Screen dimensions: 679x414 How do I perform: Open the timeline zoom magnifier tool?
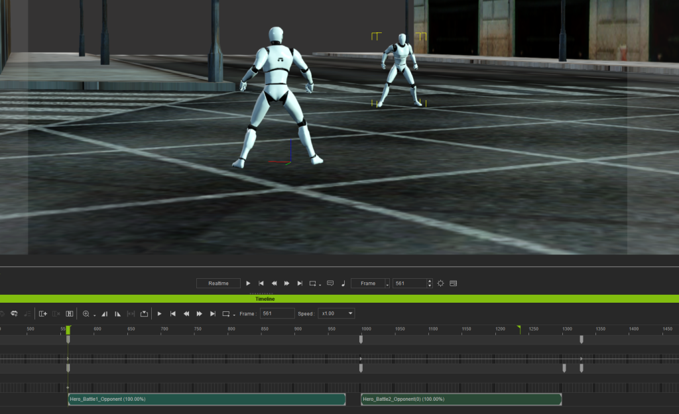(x=86, y=313)
